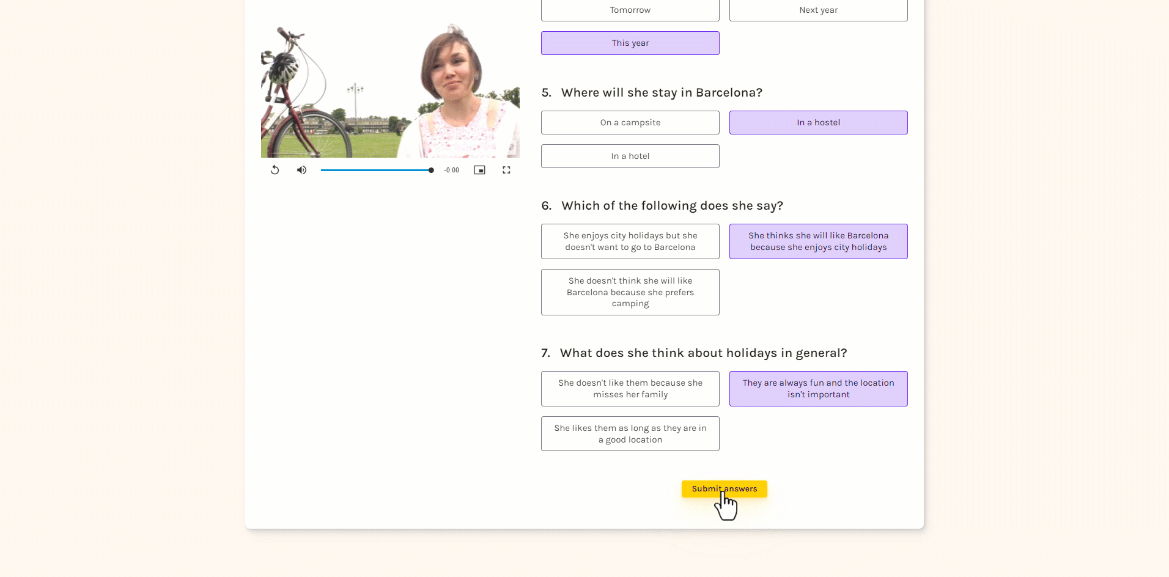Pick 'She likes them as long as they are in a good location'

point(630,434)
